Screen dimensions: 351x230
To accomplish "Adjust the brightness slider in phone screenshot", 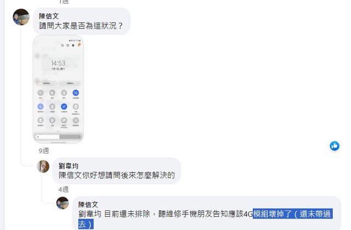I will 58,137.
